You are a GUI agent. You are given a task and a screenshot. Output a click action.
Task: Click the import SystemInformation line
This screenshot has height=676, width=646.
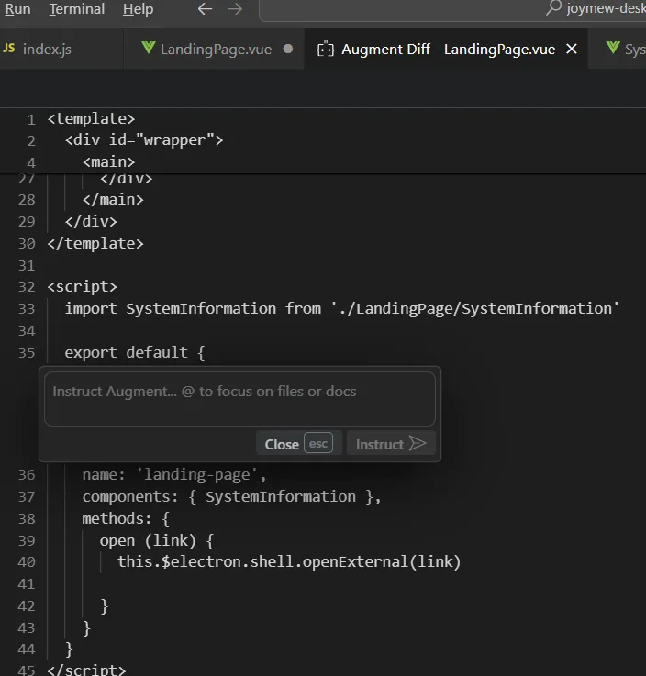[342, 309]
